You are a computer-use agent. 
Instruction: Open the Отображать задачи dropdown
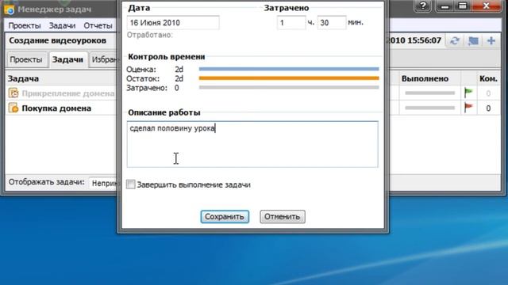click(x=103, y=183)
